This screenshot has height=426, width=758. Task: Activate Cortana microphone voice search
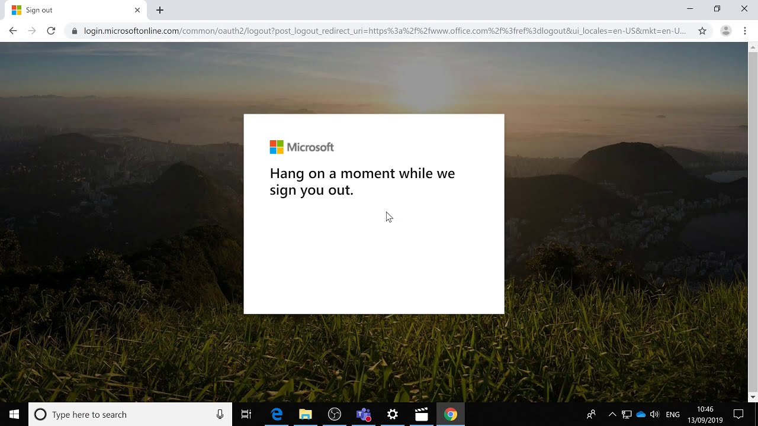click(220, 414)
